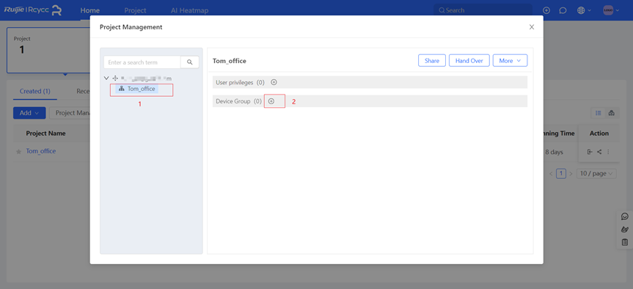The width and height of the screenshot is (633, 289).
Task: Click the feedback pen icon on the right edge
Action: 624,230
